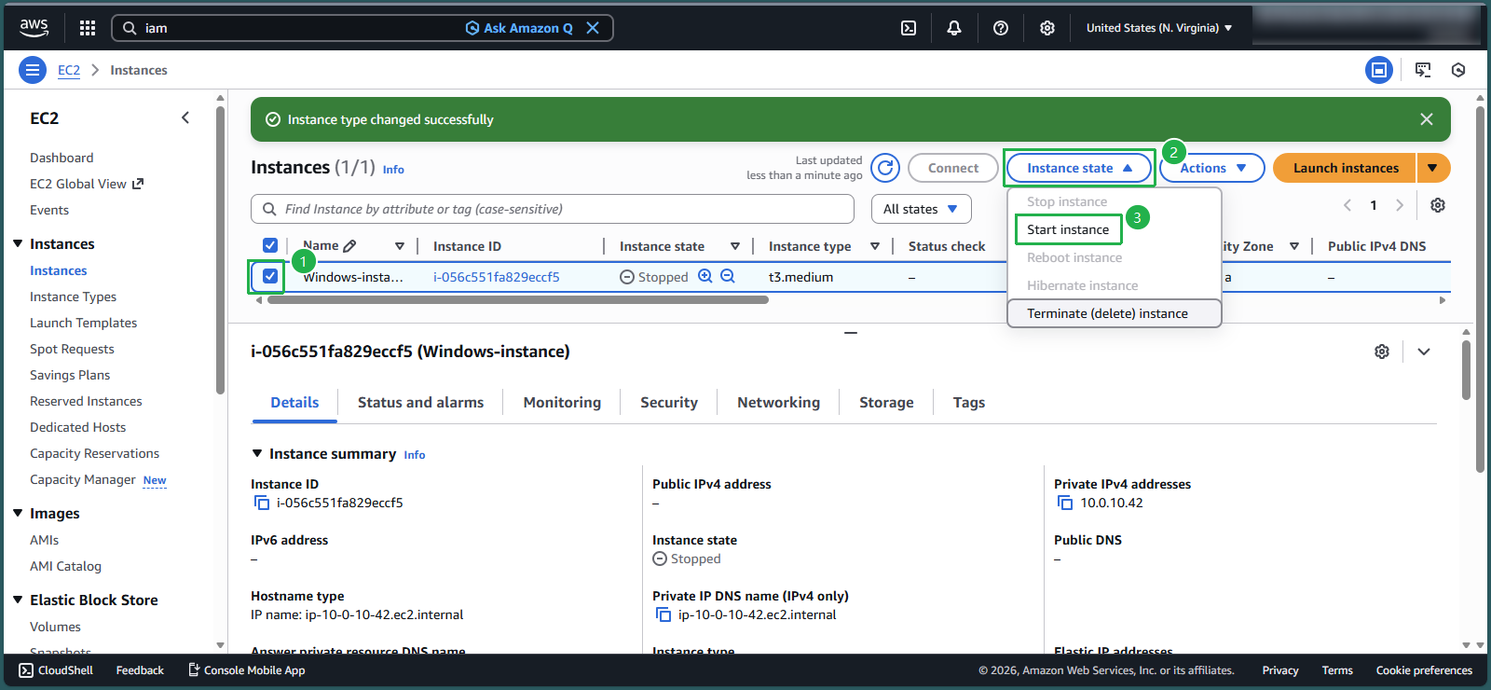Open the AWS home logo
The width and height of the screenshot is (1491, 690).
(34, 28)
